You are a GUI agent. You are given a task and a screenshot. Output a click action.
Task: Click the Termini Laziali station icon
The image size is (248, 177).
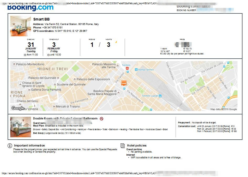160,96
